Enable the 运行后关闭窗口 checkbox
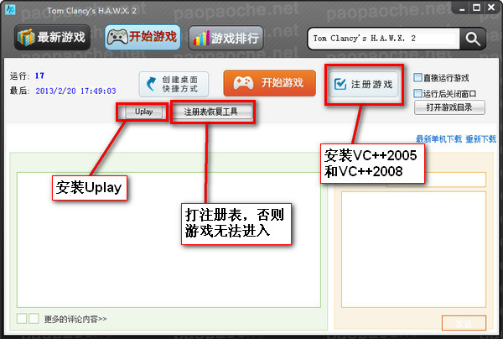Viewport: 503px width, 339px height. (417, 93)
